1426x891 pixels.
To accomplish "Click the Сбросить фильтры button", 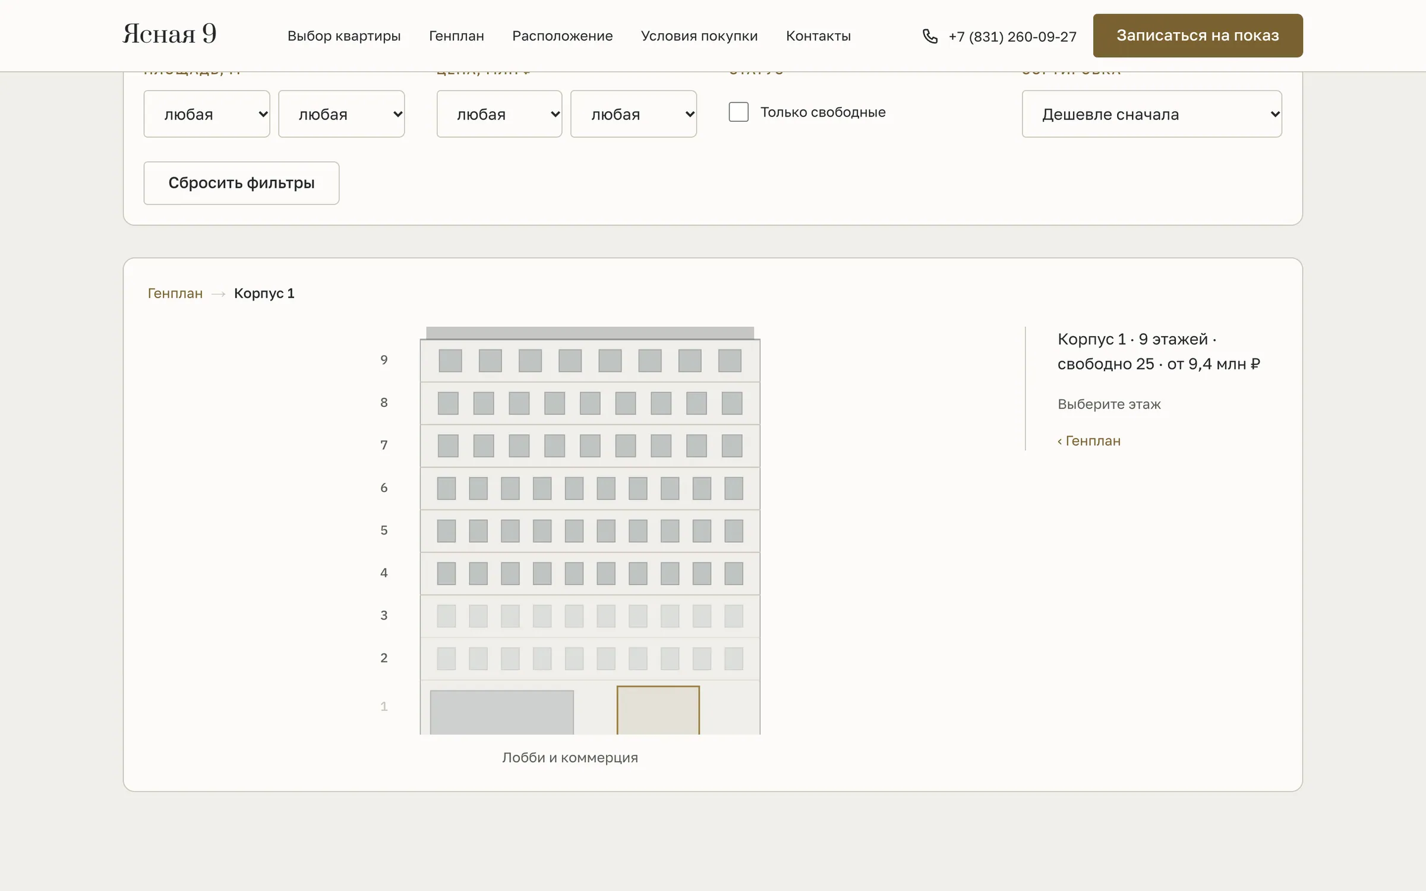I will pyautogui.click(x=241, y=183).
